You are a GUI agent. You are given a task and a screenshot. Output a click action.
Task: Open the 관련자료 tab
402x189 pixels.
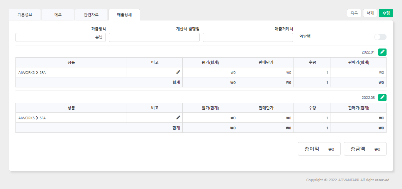[91, 15]
